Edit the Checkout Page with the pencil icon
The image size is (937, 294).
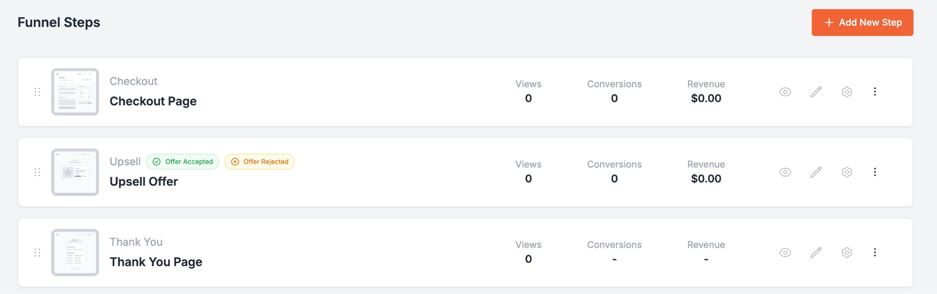coord(816,92)
